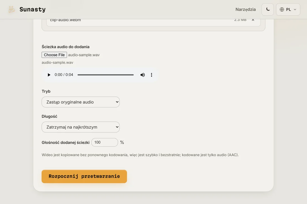Viewport: 307px width, 204px height.
Task: Click the audio time display 0:00 / 0:04
Action: click(64, 75)
